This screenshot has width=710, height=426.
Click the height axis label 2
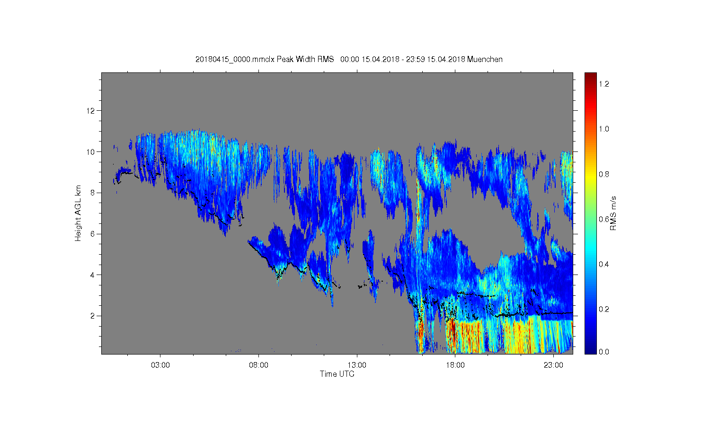[x=93, y=316]
